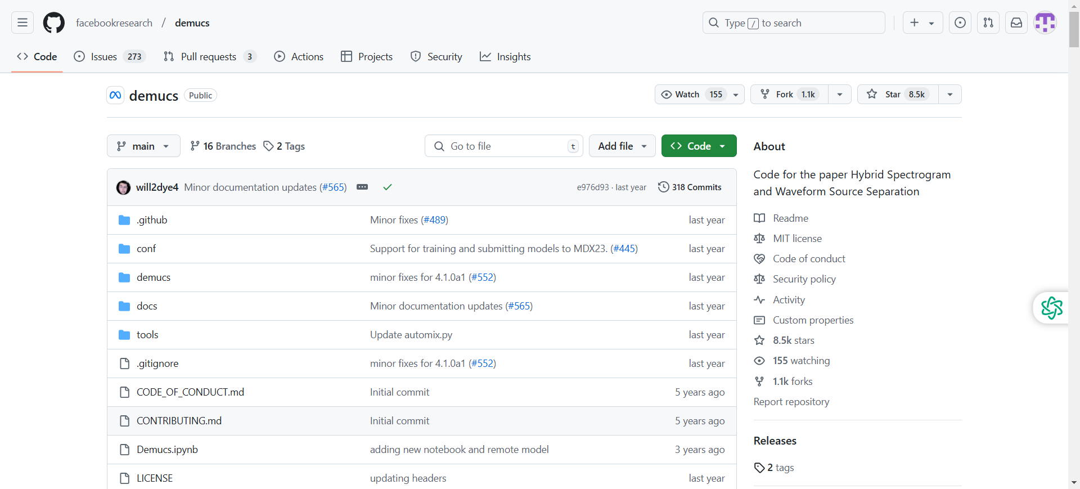This screenshot has height=489, width=1080.
Task: Open the Add file dropdown
Action: [622, 146]
